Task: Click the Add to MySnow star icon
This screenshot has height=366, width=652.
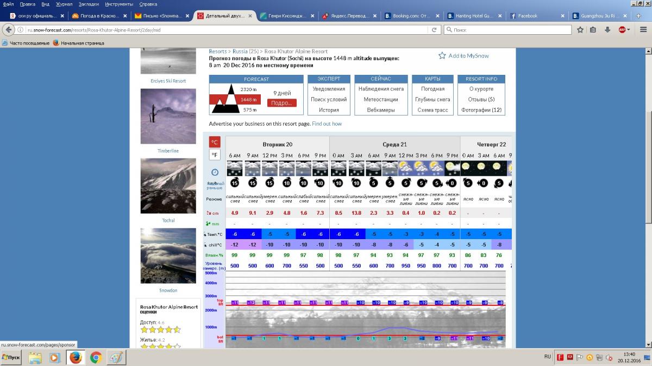Action: pyautogui.click(x=442, y=55)
